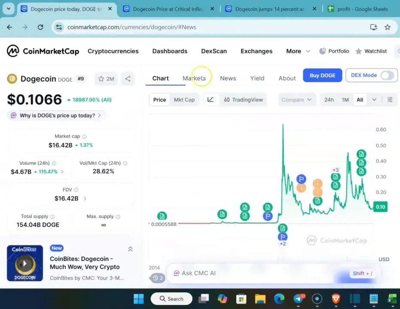
Task: Select the Mkt Cap chart toggle
Action: (x=184, y=100)
